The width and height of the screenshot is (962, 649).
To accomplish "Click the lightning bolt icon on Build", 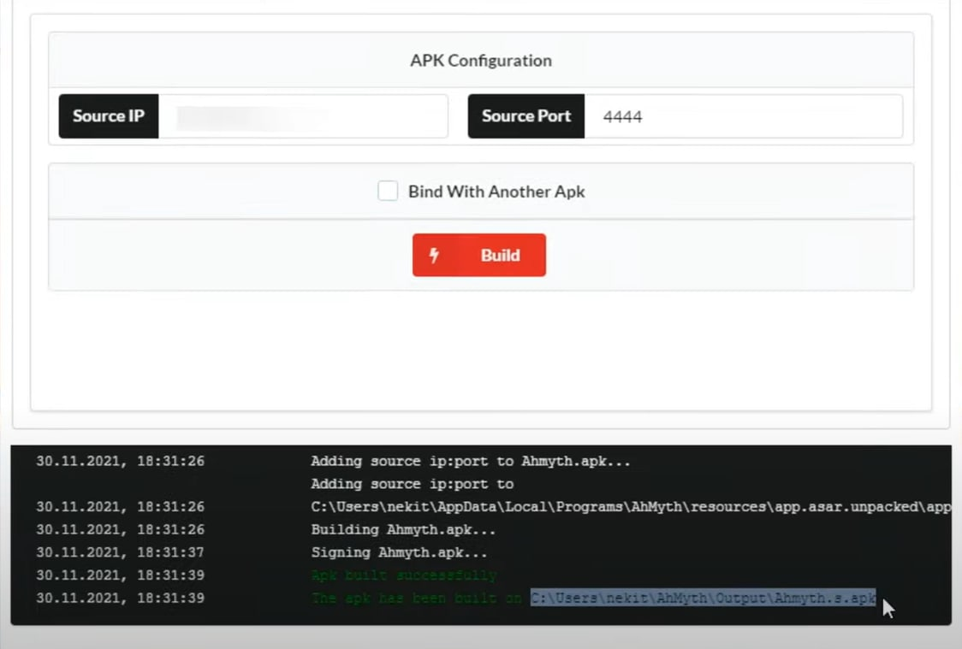I will click(x=434, y=255).
